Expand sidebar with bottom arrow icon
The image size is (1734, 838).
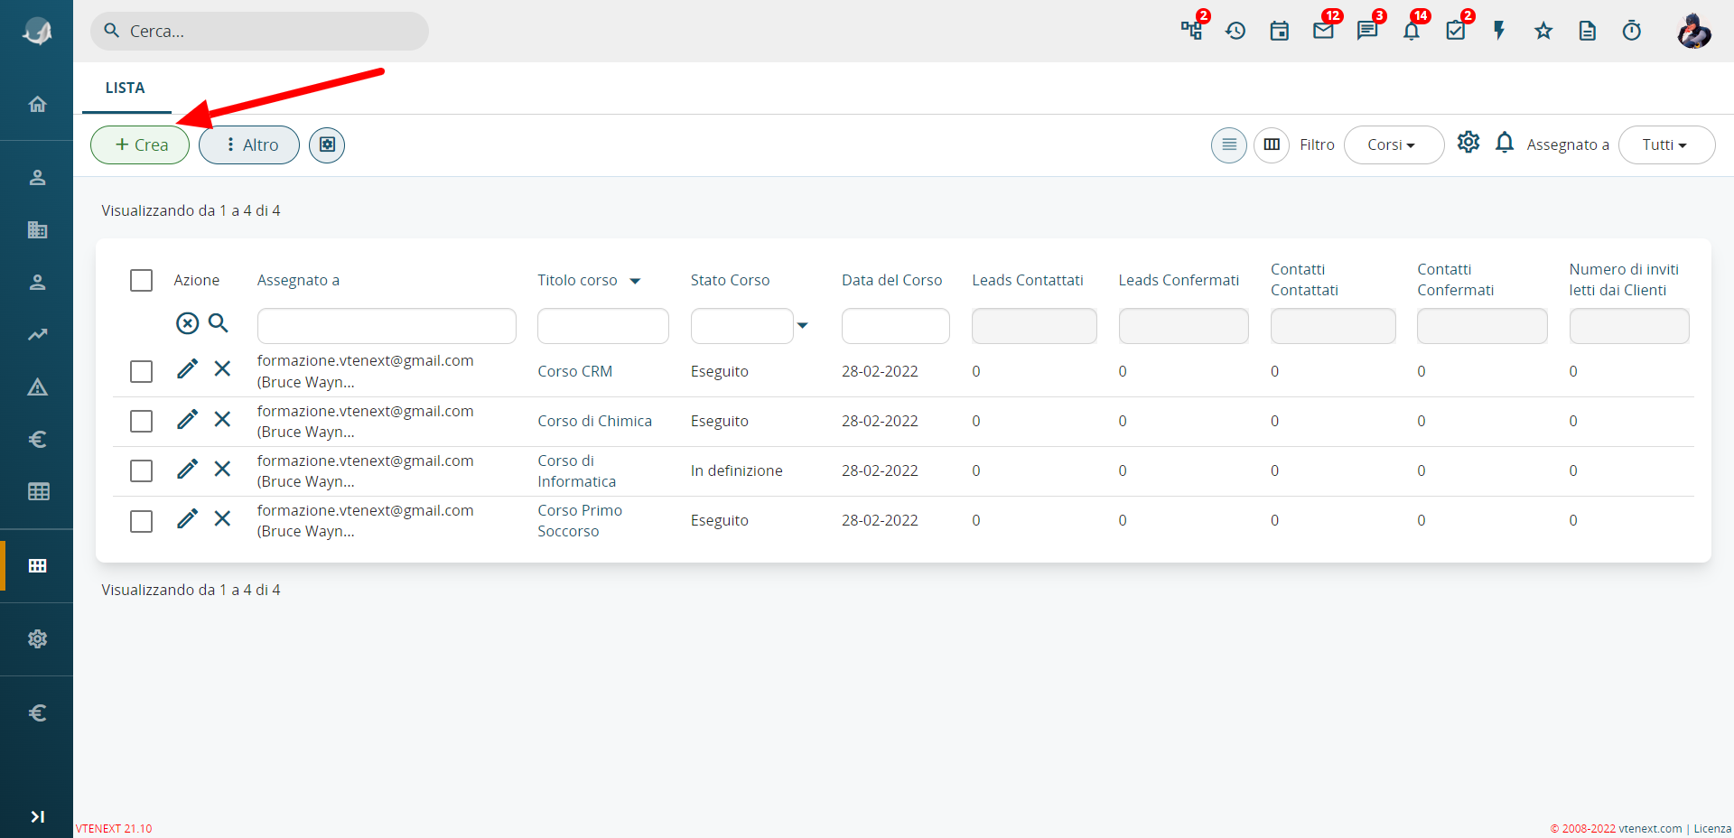coord(37,816)
